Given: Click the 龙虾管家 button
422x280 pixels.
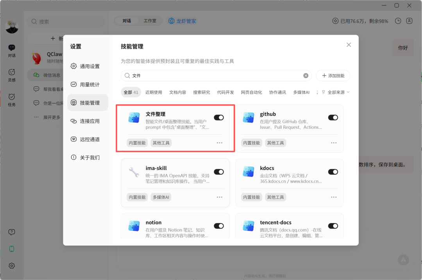Looking at the screenshot, I should pyautogui.click(x=182, y=21).
